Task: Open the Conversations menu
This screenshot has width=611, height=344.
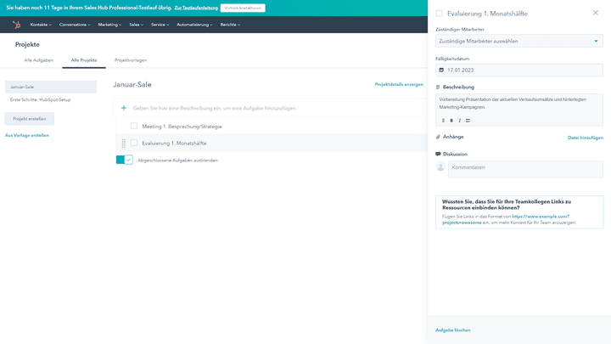Action: click(75, 25)
